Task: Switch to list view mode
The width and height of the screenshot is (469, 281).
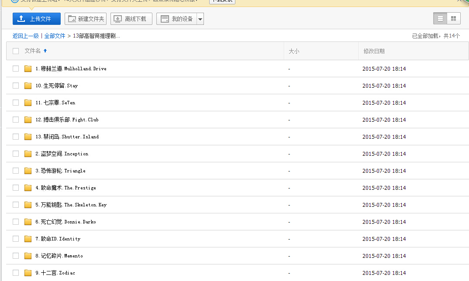Action: tap(440, 18)
